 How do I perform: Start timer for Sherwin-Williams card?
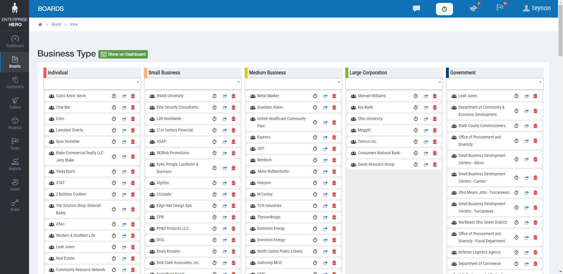click(416, 96)
